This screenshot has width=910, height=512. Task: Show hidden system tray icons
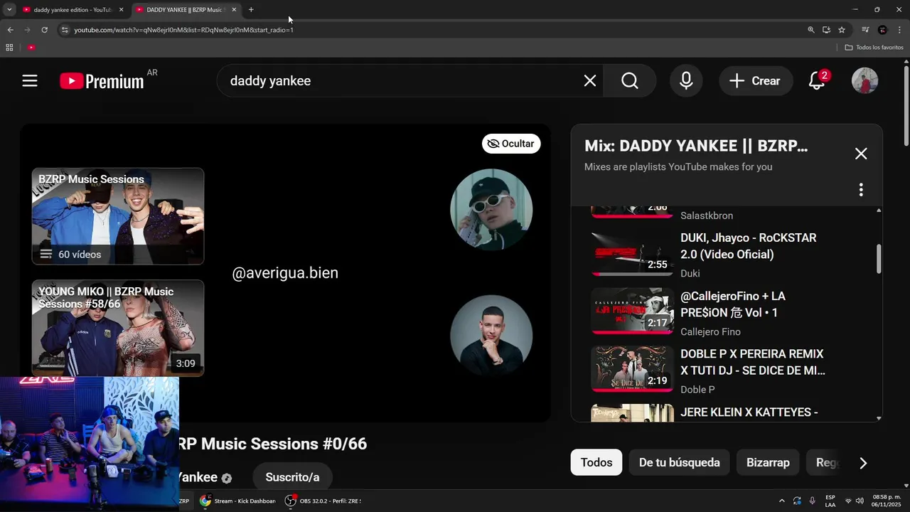point(782,501)
